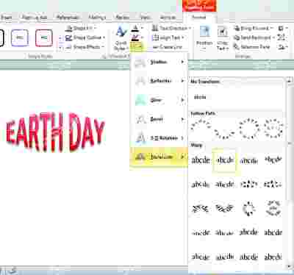
Task: Open the Shape Outline pen icon
Action: point(69,37)
